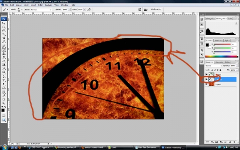Add a layer style with fx icon
The height and width of the screenshot is (150, 240).
click(212, 142)
